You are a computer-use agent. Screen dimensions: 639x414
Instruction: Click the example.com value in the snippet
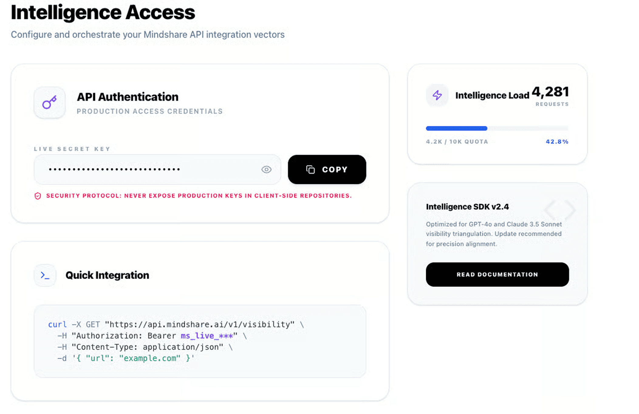coord(149,358)
